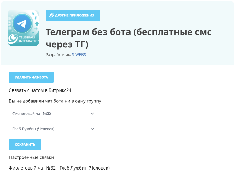The image size is (235, 182).
Task: Open the S-WEBS developer link
Action: [x=79, y=55]
